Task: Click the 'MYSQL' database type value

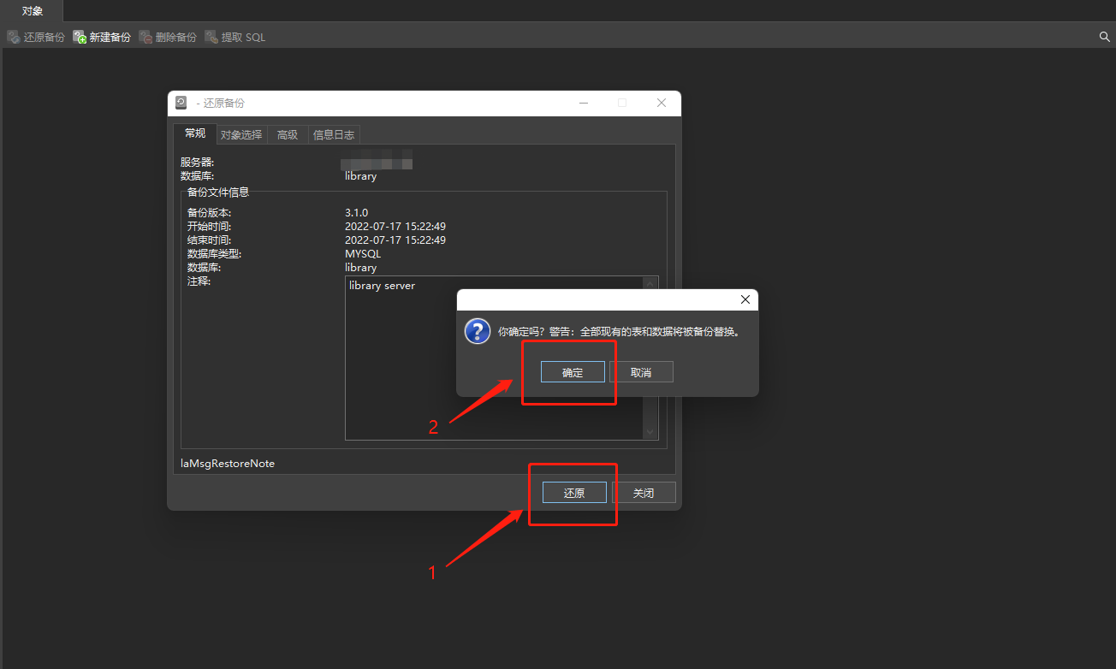Action: (x=363, y=253)
